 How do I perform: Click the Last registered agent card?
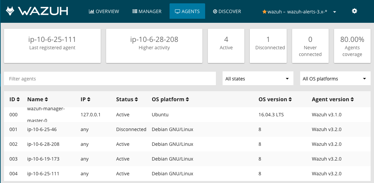coord(52,46)
